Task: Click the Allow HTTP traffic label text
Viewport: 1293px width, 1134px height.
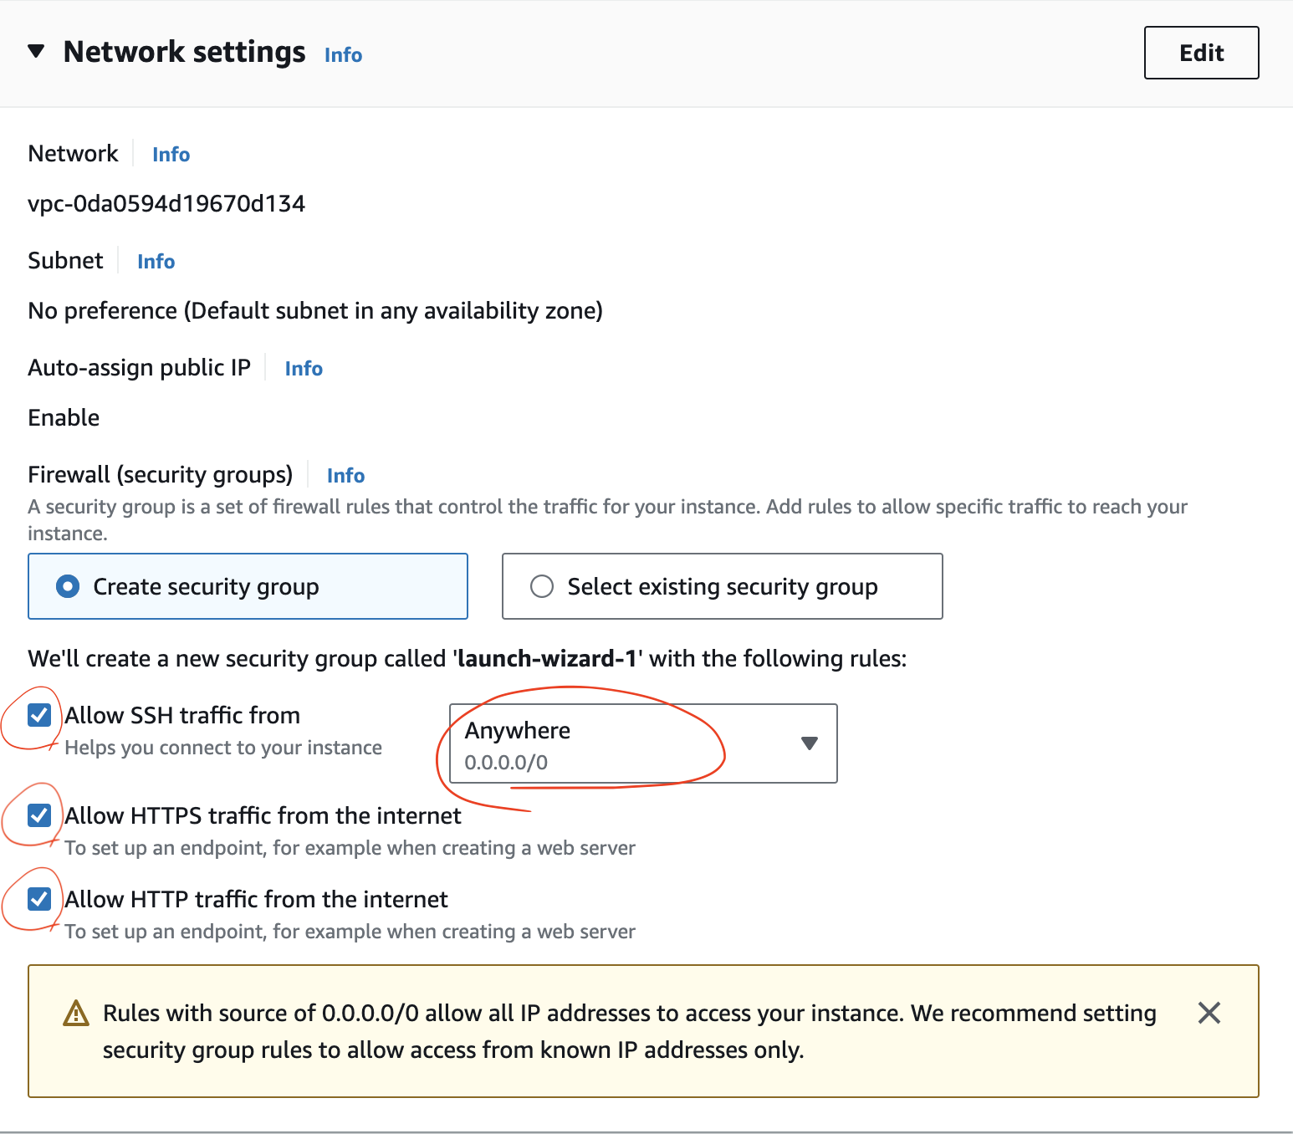Action: pyautogui.click(x=256, y=900)
